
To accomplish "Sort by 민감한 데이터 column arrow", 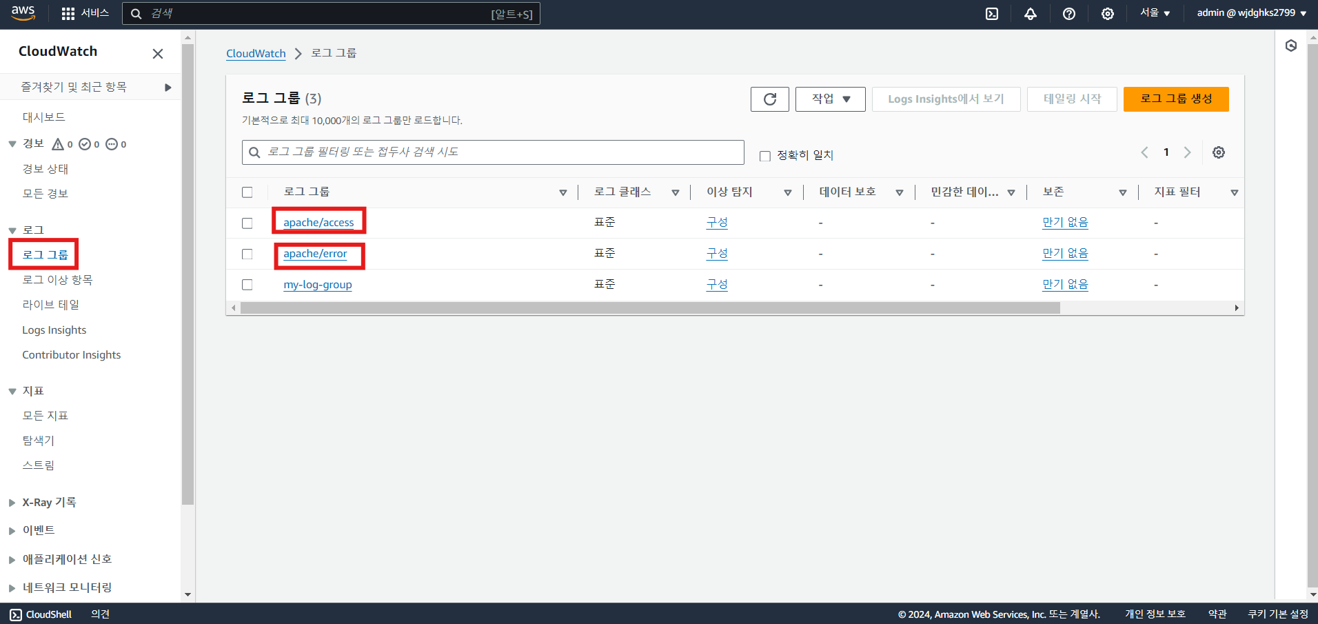I will coord(1011,192).
